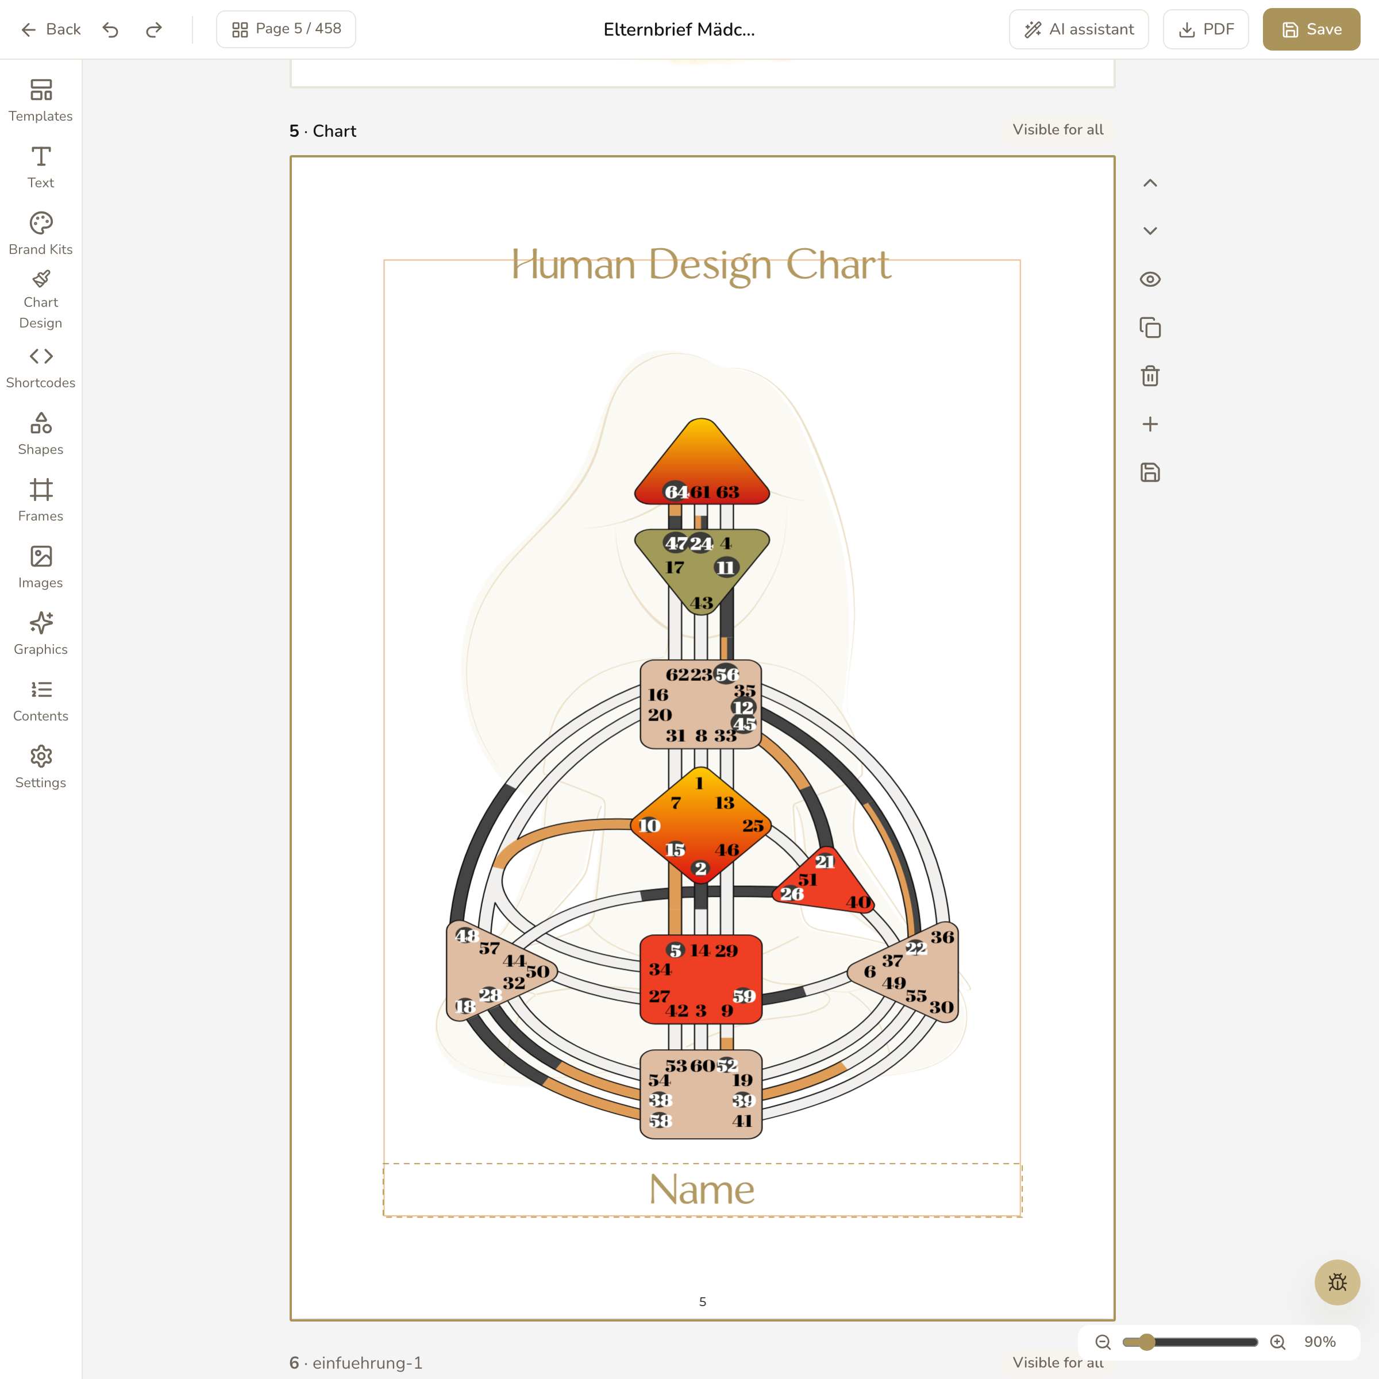The height and width of the screenshot is (1379, 1379).
Task: Open the Images panel
Action: point(41,567)
